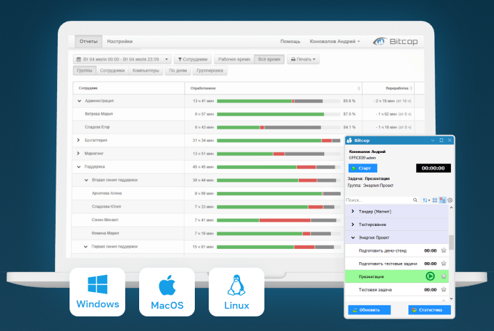This screenshot has height=331, width=494.
Task: Click the MacOS apple tile
Action: click(x=167, y=291)
